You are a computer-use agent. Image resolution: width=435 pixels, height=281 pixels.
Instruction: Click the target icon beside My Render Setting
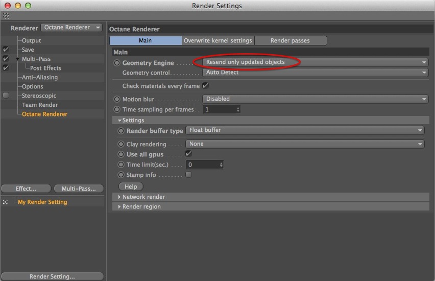[x=5, y=202]
